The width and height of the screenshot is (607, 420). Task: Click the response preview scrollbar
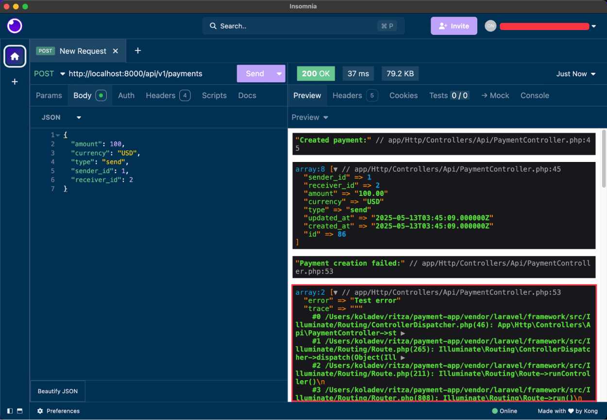[604, 159]
